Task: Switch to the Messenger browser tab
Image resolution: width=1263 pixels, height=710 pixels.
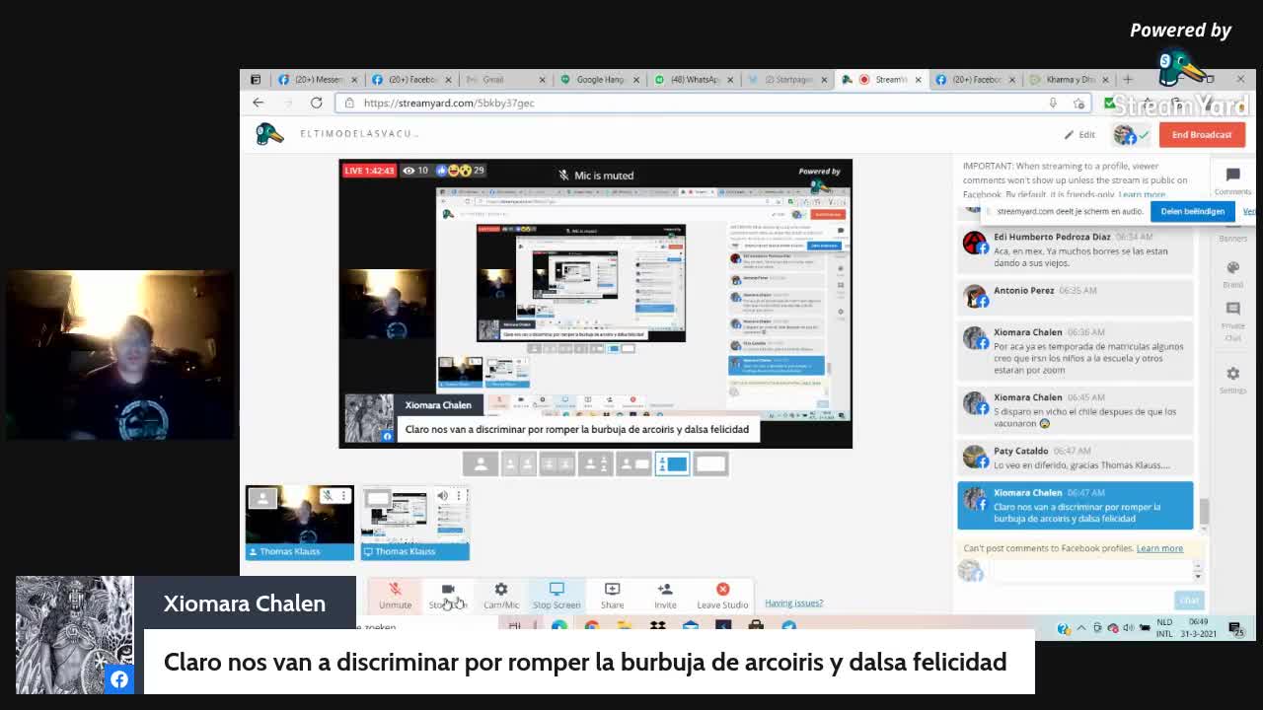Action: [x=316, y=80]
